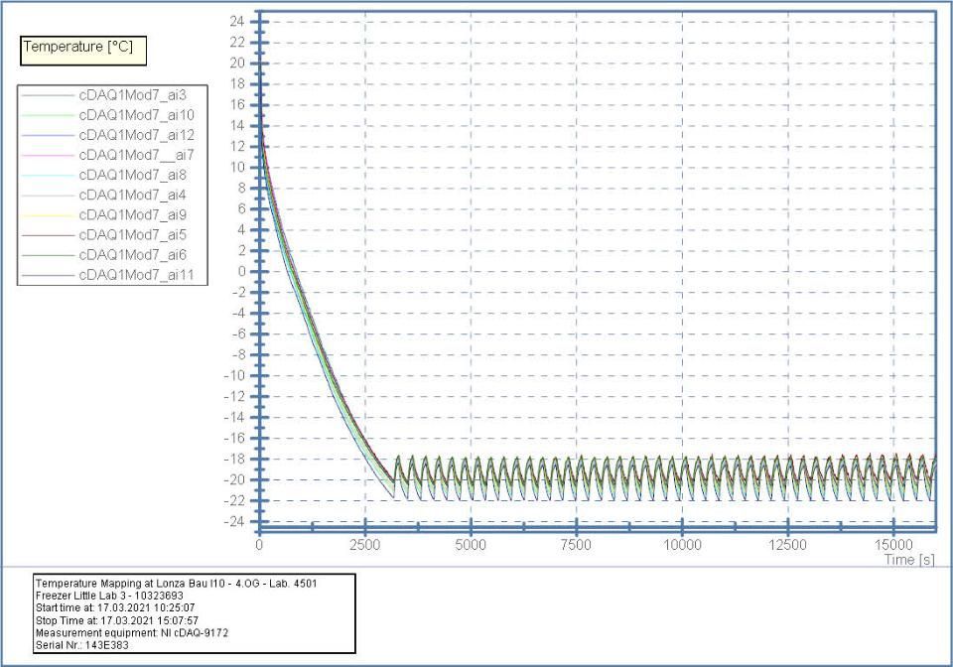Click the -24 label on the temperature axis

coord(234,521)
